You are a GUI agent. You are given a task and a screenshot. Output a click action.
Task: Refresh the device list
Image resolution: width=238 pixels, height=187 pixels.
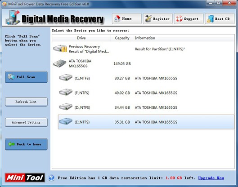coord(26,102)
